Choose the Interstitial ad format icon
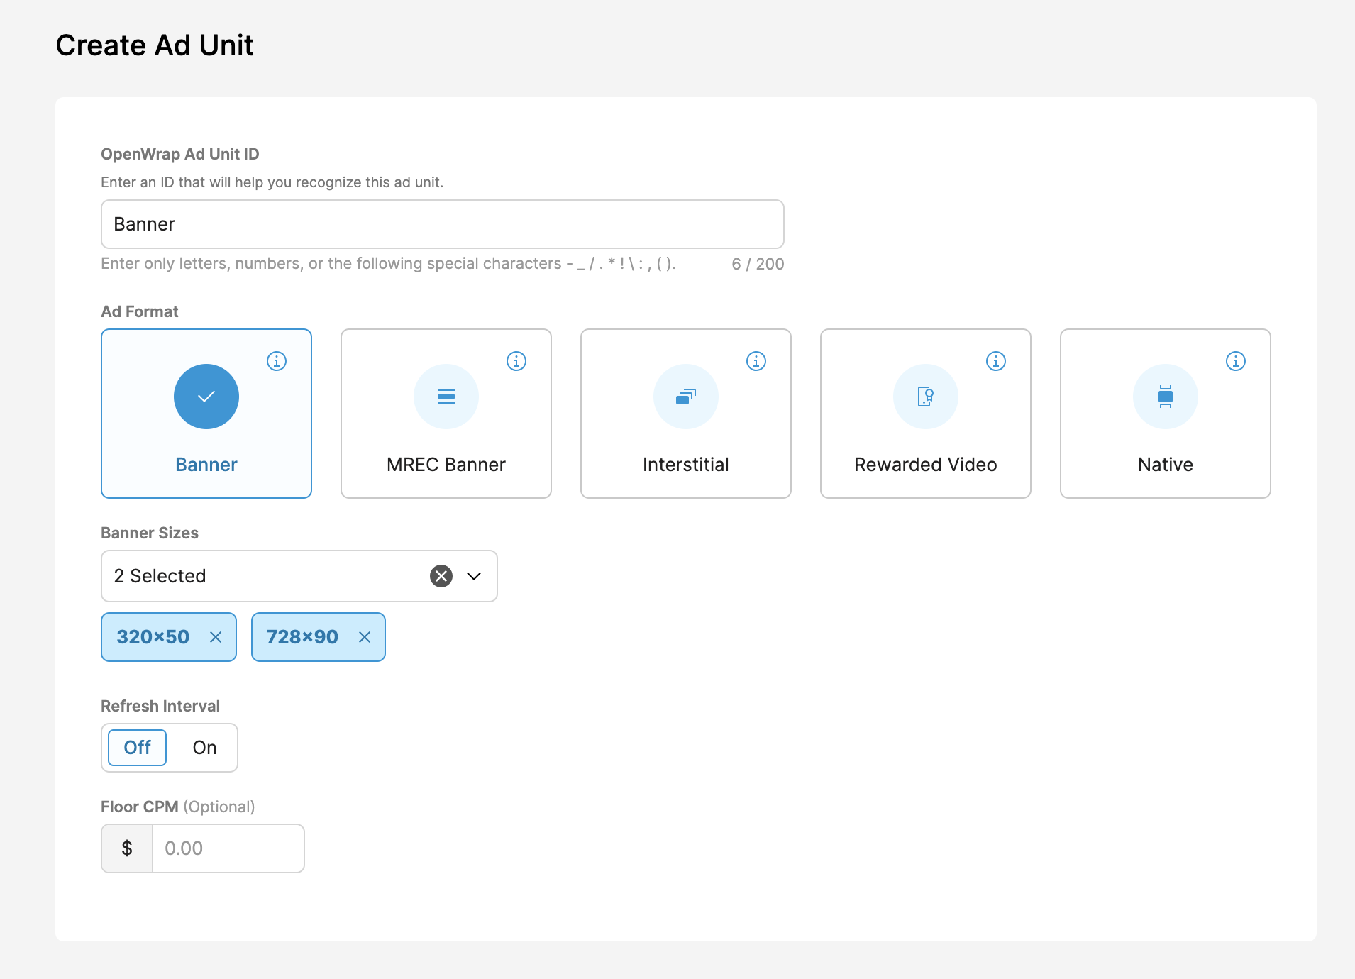This screenshot has height=979, width=1355. coord(685,397)
